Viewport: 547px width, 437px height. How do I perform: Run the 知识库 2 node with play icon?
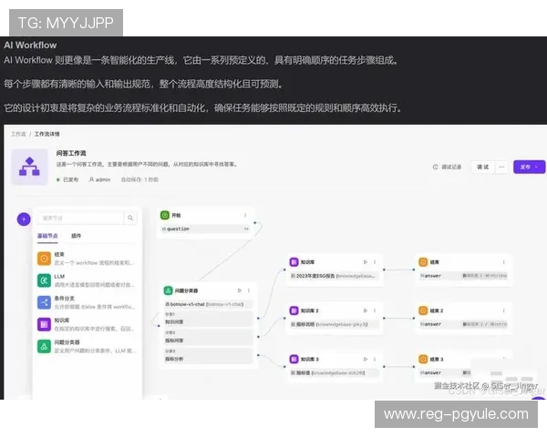pyautogui.click(x=366, y=310)
